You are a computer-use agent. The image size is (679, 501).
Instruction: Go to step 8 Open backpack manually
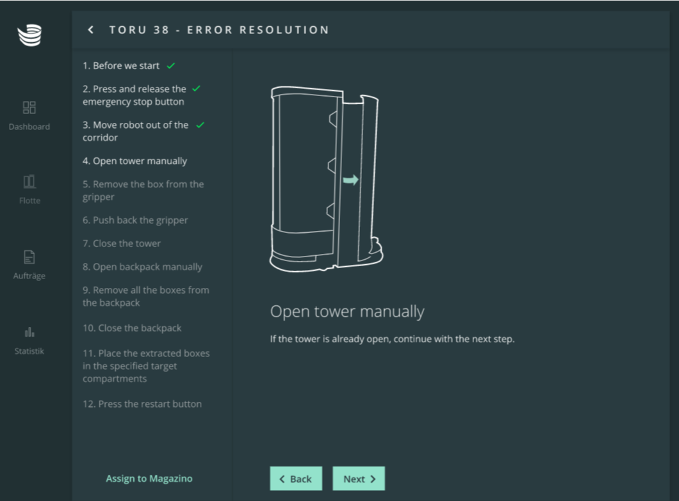pyautogui.click(x=142, y=267)
